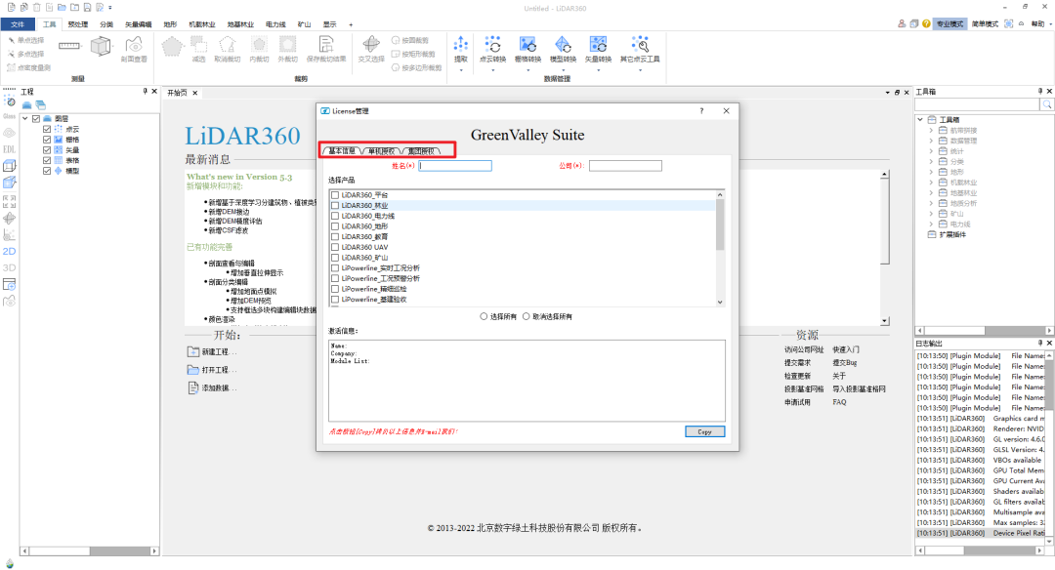1055x570 pixels.
Task: Open the 点云转换 conversion tool
Action: coord(492,49)
